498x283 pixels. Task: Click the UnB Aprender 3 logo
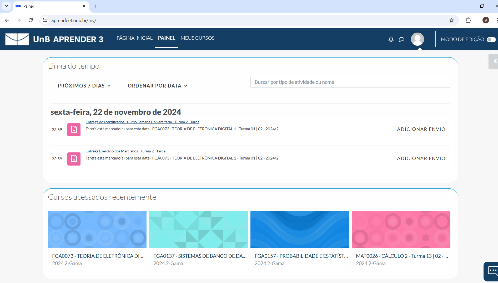tap(54, 39)
